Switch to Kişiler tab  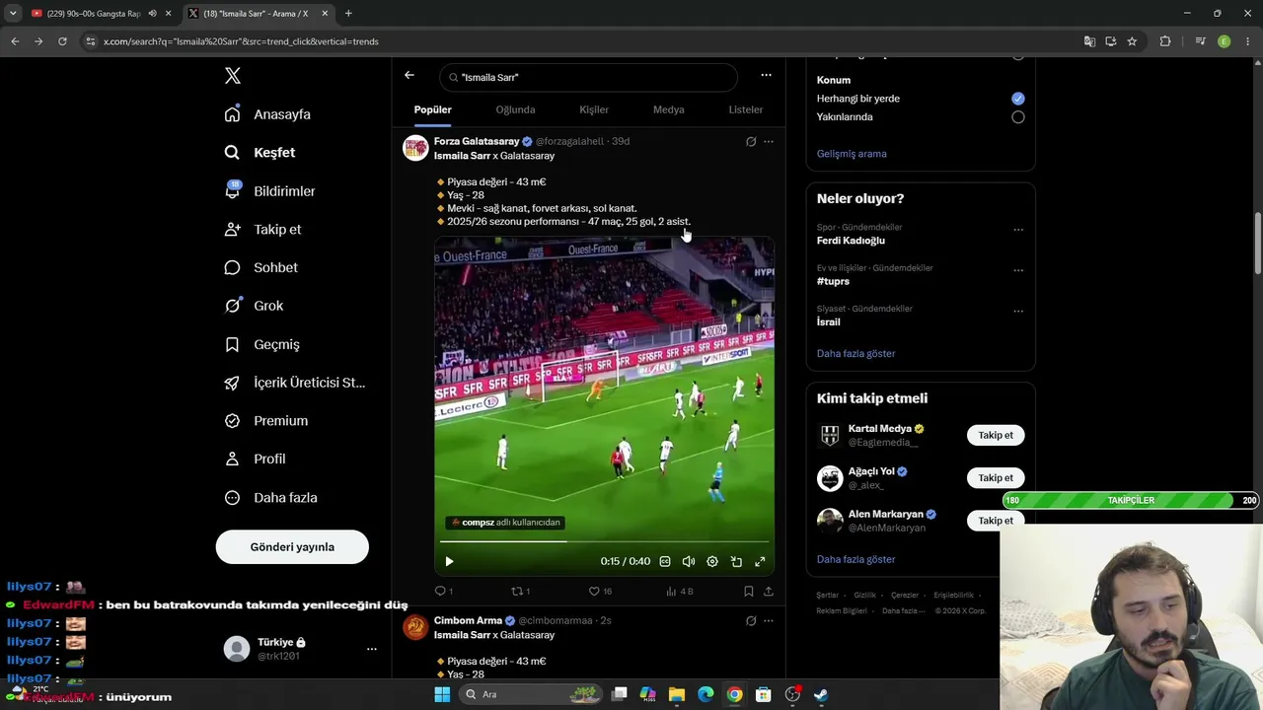(x=594, y=110)
